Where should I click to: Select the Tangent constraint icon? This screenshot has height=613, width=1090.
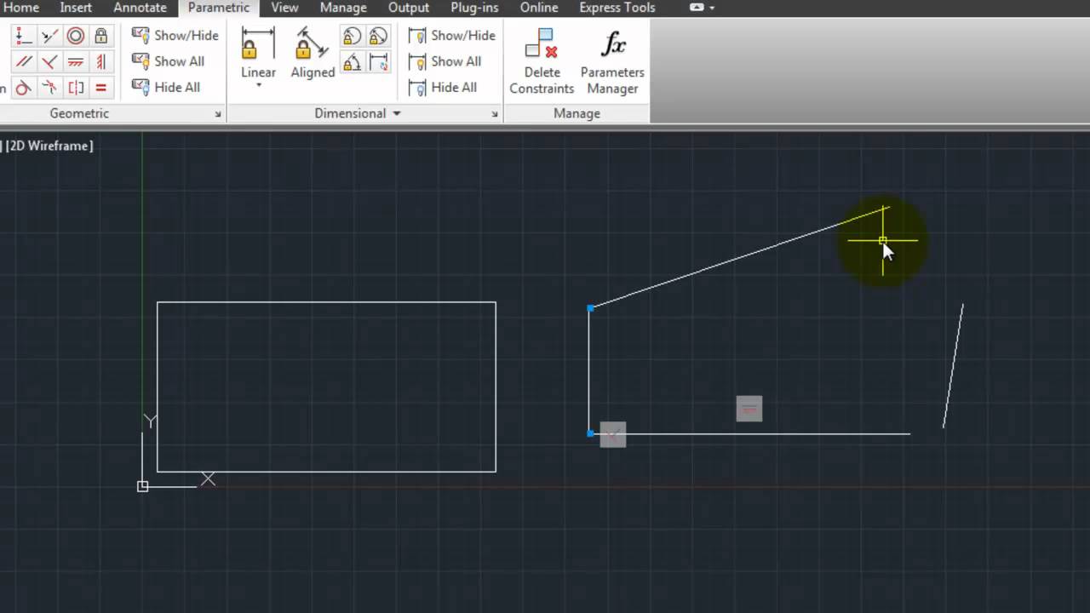(x=24, y=87)
